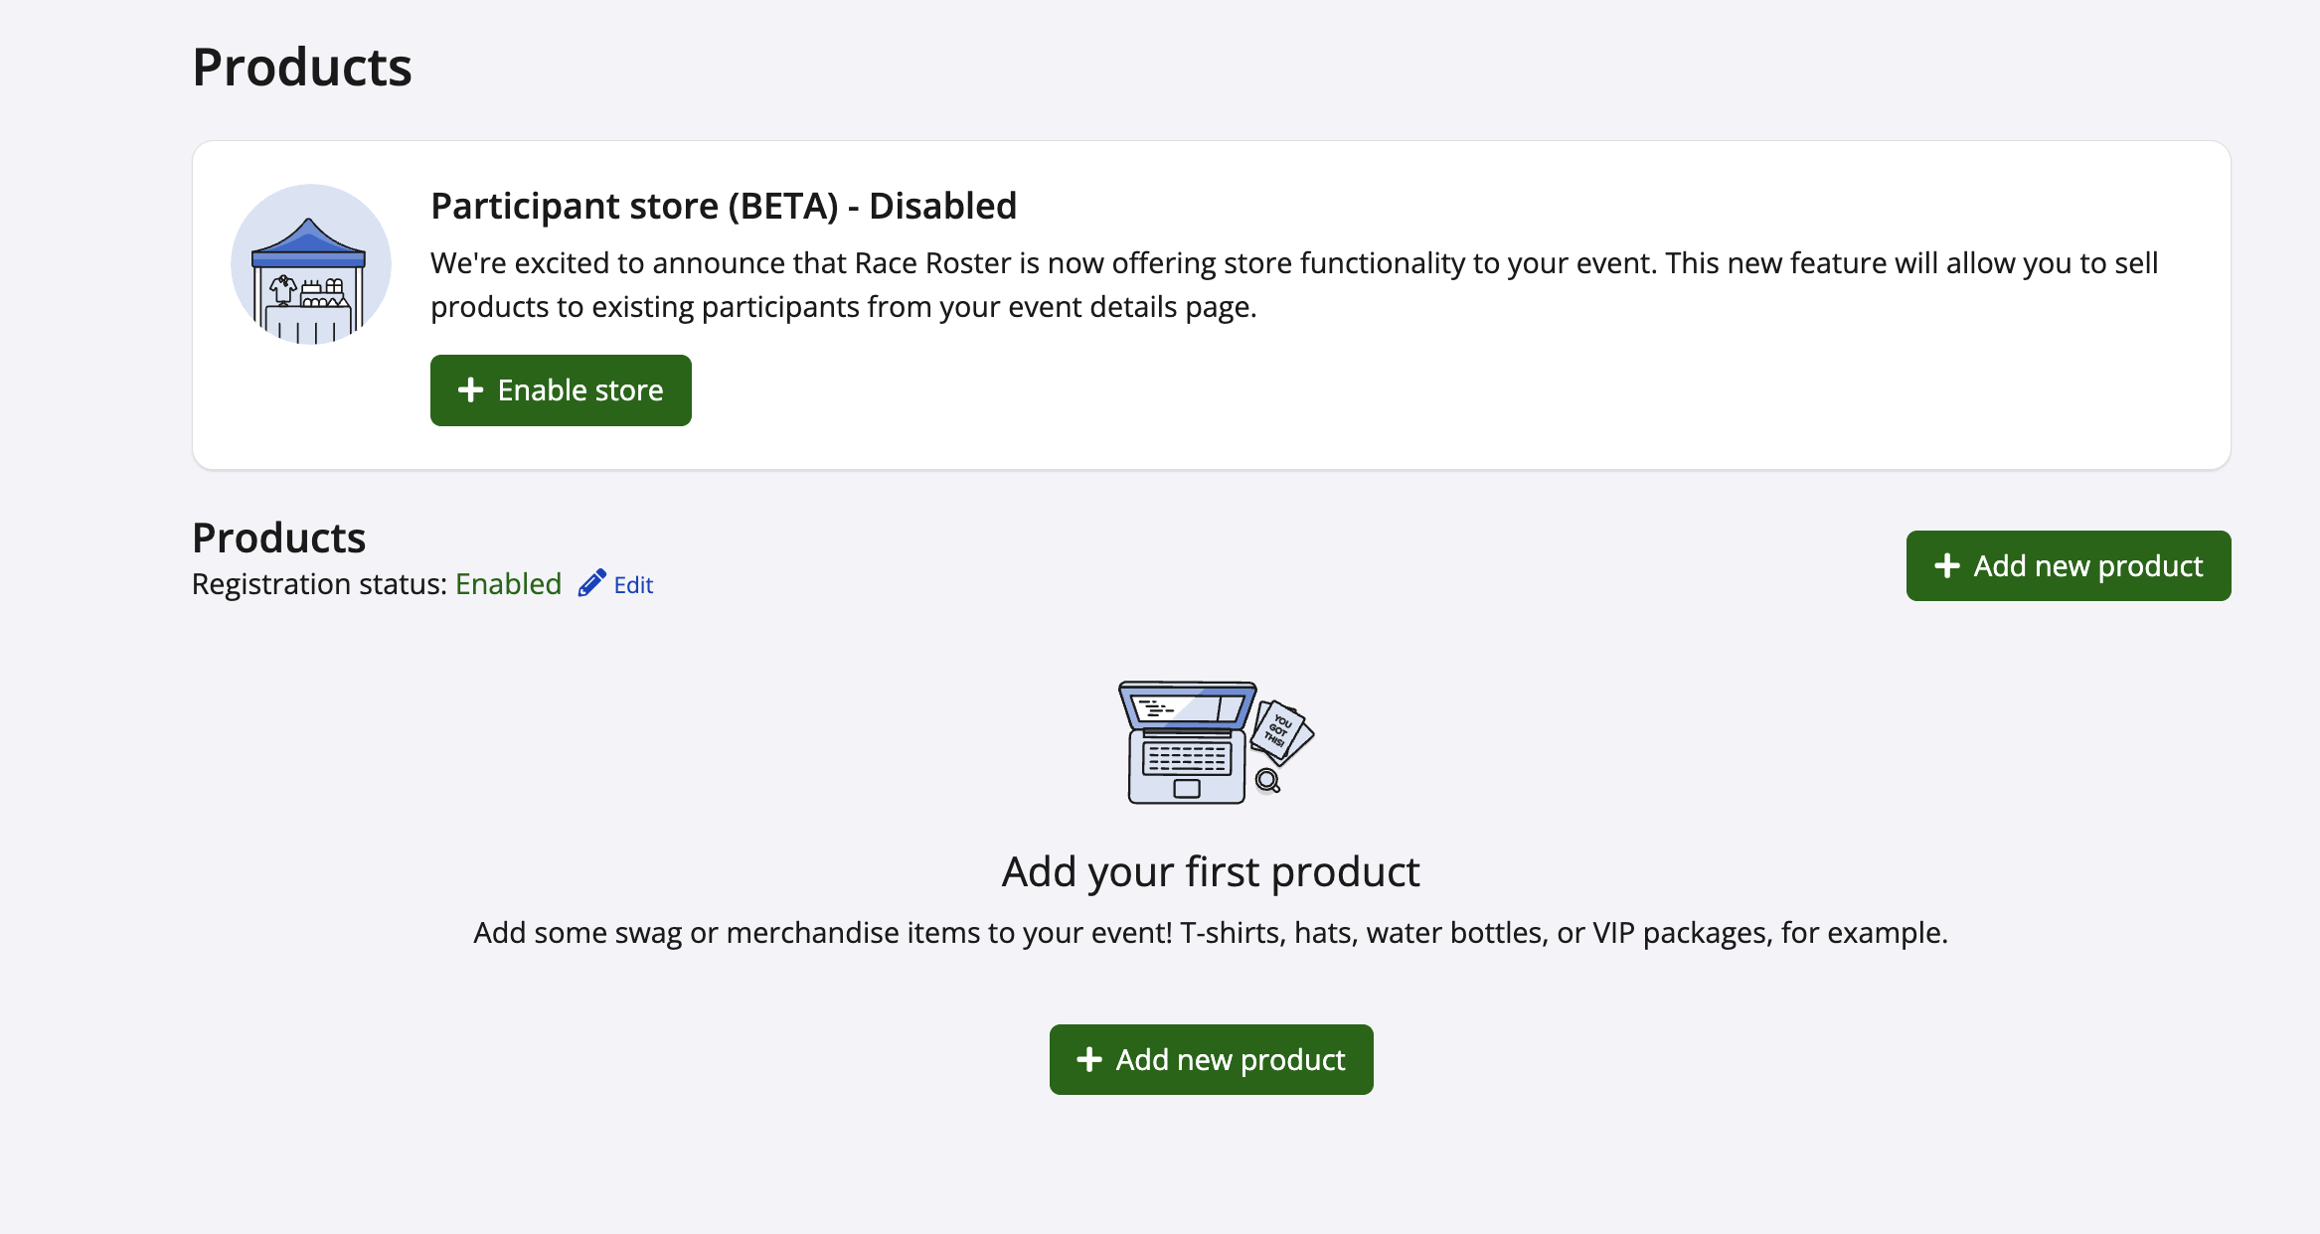The width and height of the screenshot is (2320, 1234).
Task: Click plus icon on top-right Add new product
Action: (1946, 566)
